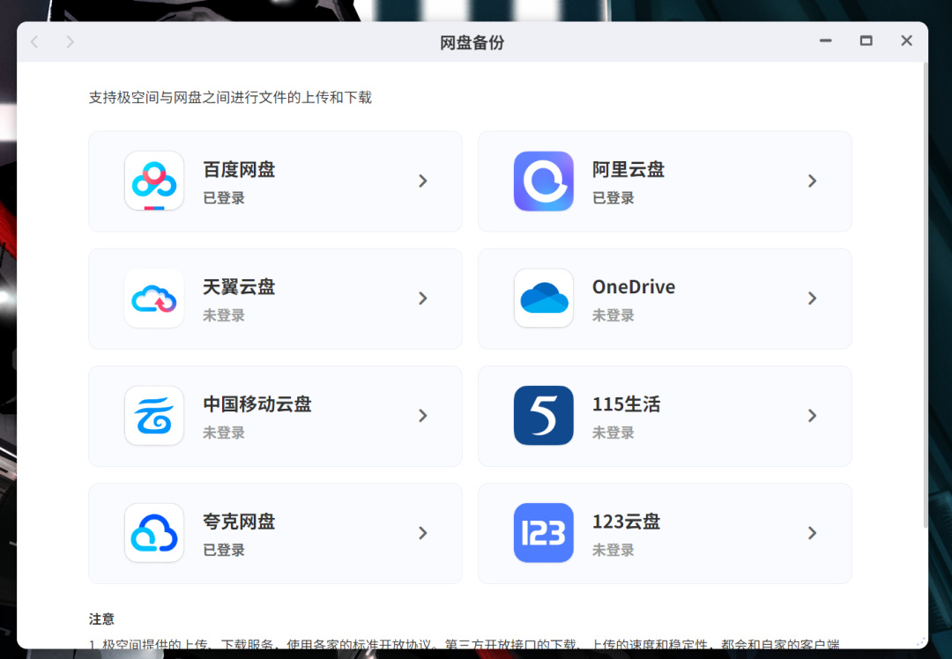952x659 pixels.
Task: Click the 中国移动云盘 title text
Action: (x=257, y=404)
